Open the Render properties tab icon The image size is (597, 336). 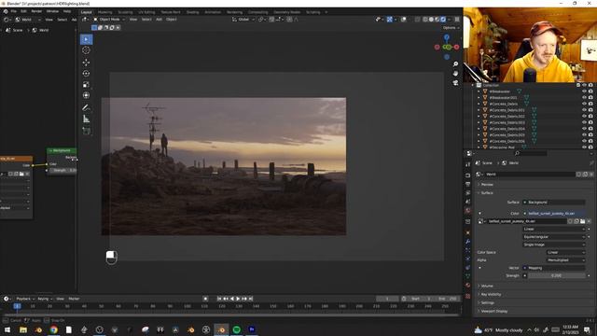(468, 175)
